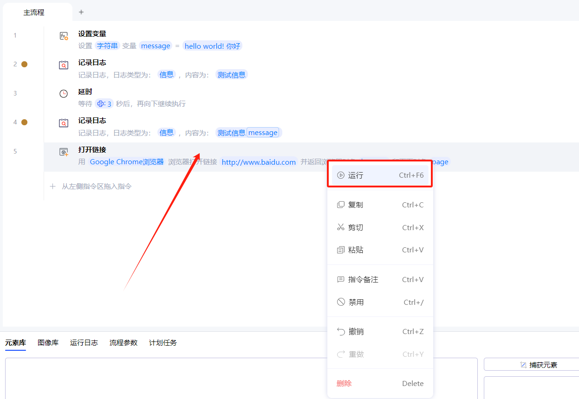
Task: Click the clock icon of the 延时 step
Action: click(x=64, y=94)
